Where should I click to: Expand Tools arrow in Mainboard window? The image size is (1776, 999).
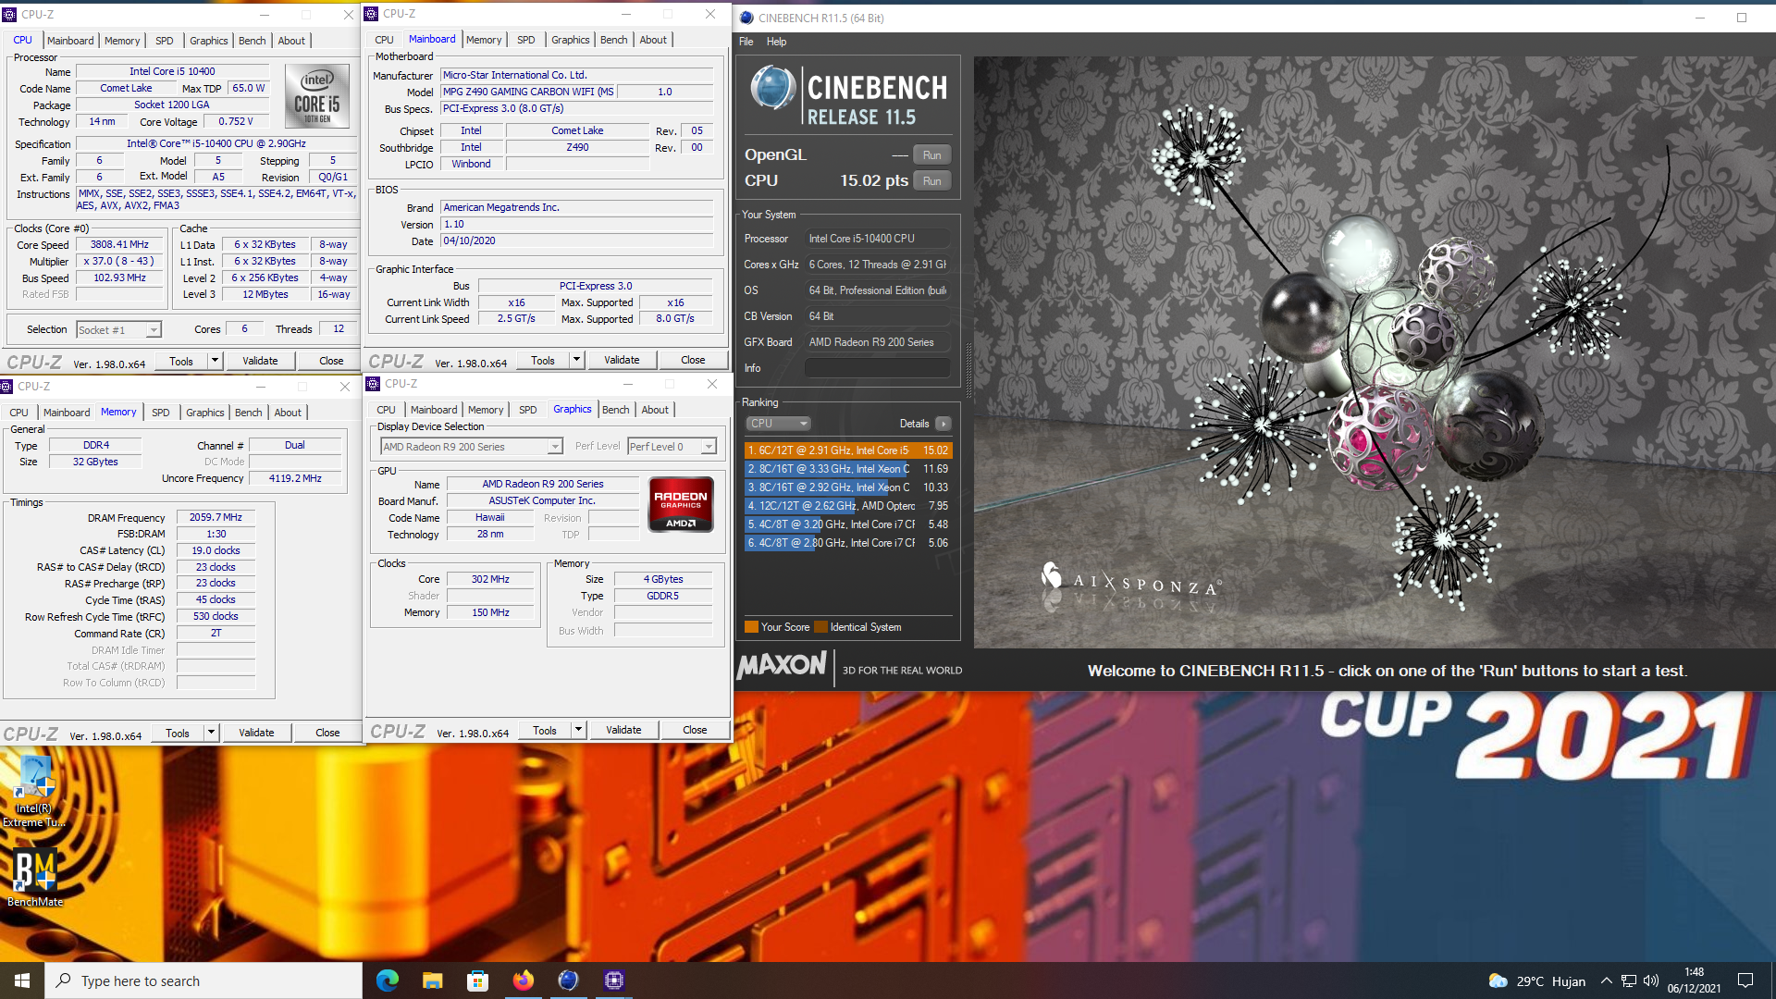click(576, 360)
